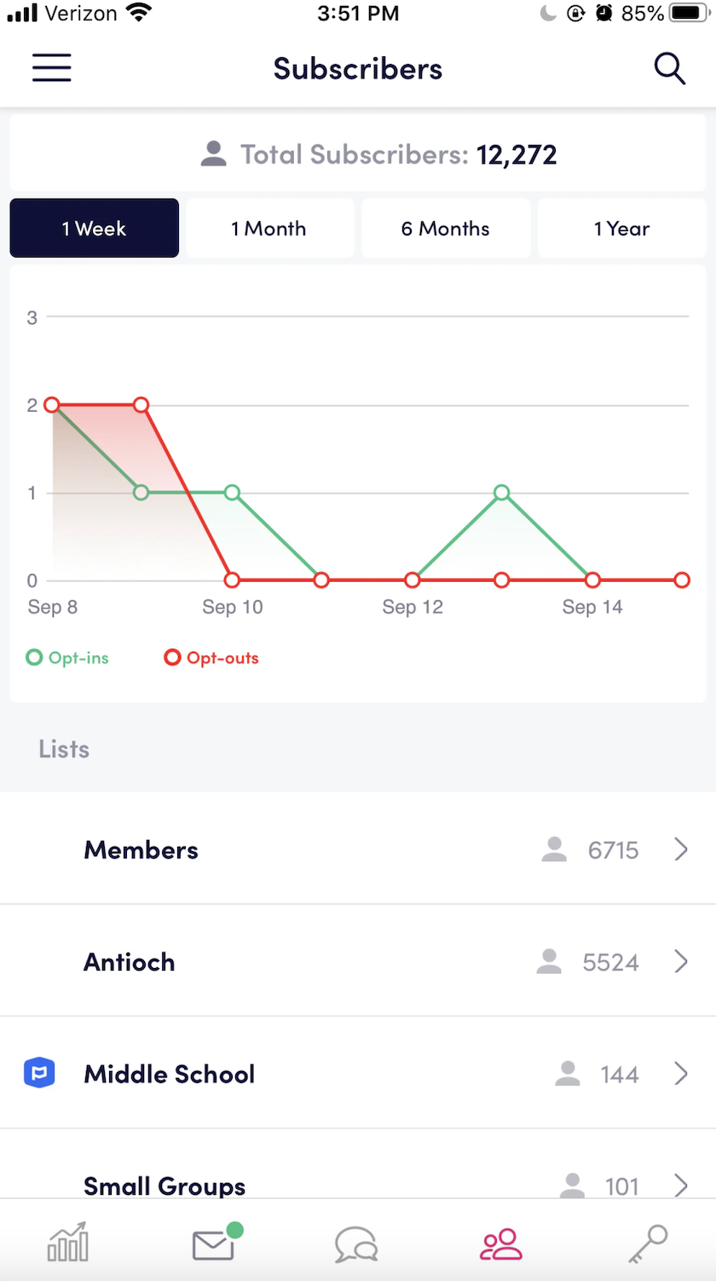Open the analytics chart tab icon
The width and height of the screenshot is (716, 1281).
click(x=68, y=1242)
